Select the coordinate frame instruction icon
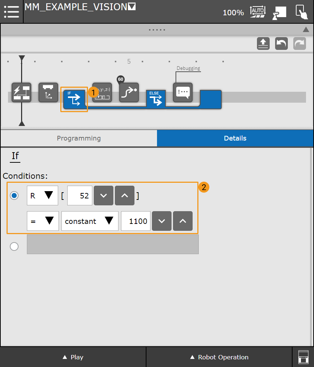 click(x=48, y=92)
